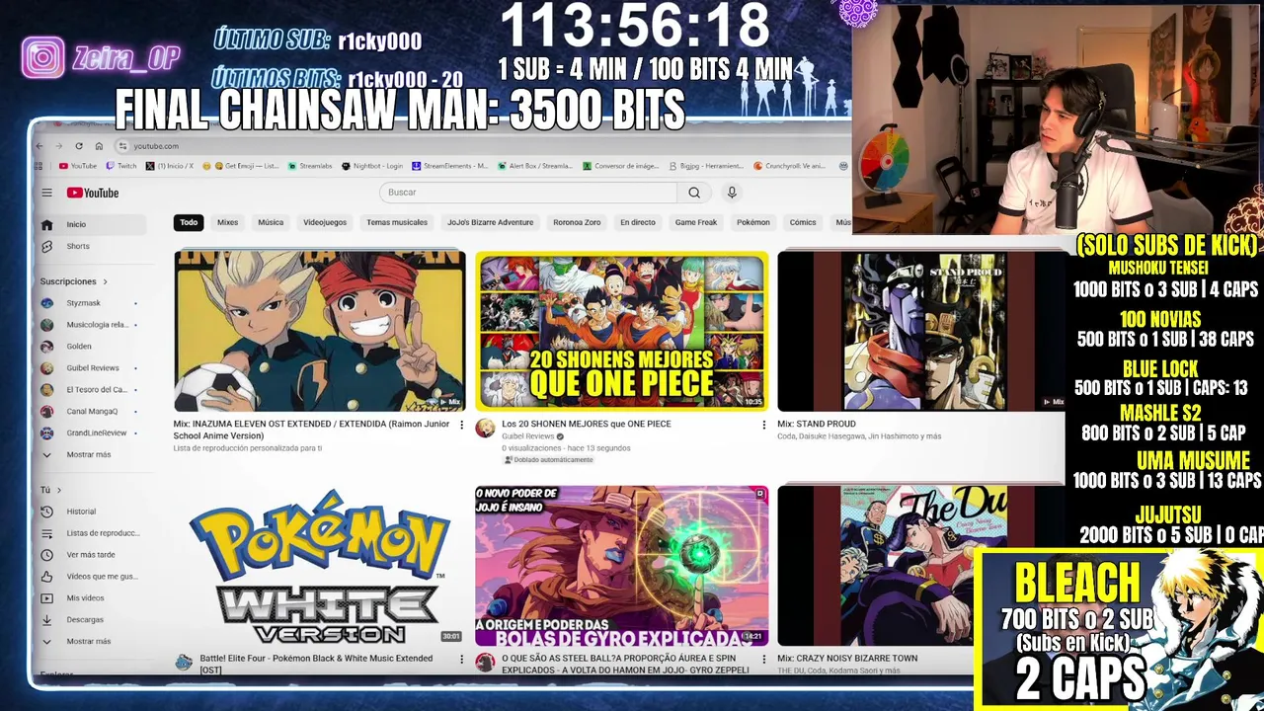Open the Twitch bookmark
Screen dimensions: 1264x711
coord(121,166)
